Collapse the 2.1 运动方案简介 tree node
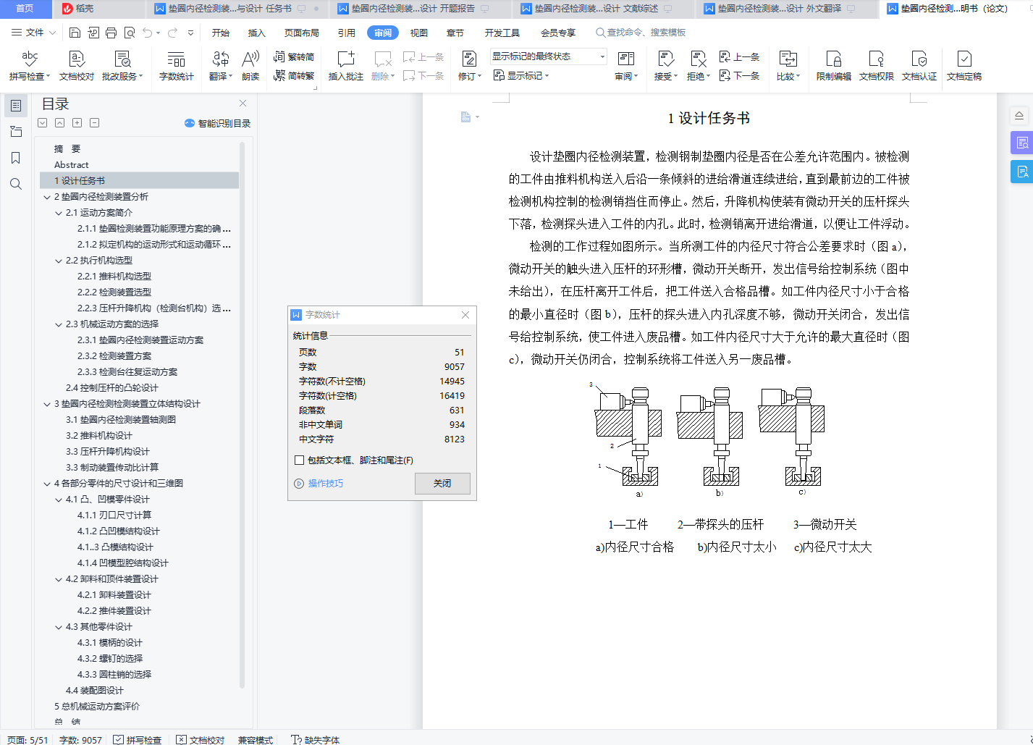1033x745 pixels. (59, 213)
